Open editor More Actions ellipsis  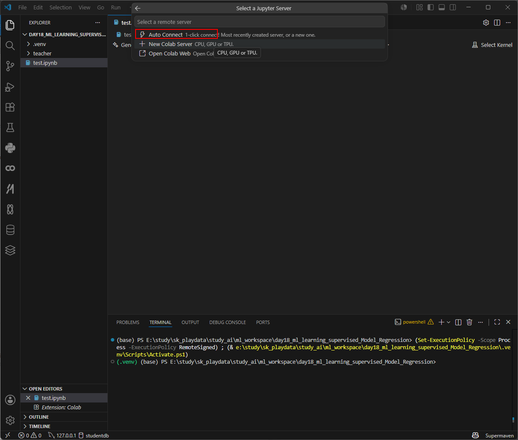[508, 23]
